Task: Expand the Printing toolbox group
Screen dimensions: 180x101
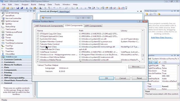Action: 2,73
